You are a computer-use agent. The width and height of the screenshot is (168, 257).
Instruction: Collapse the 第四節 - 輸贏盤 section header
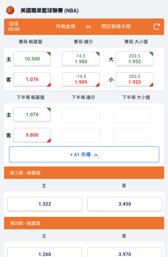coord(84,223)
